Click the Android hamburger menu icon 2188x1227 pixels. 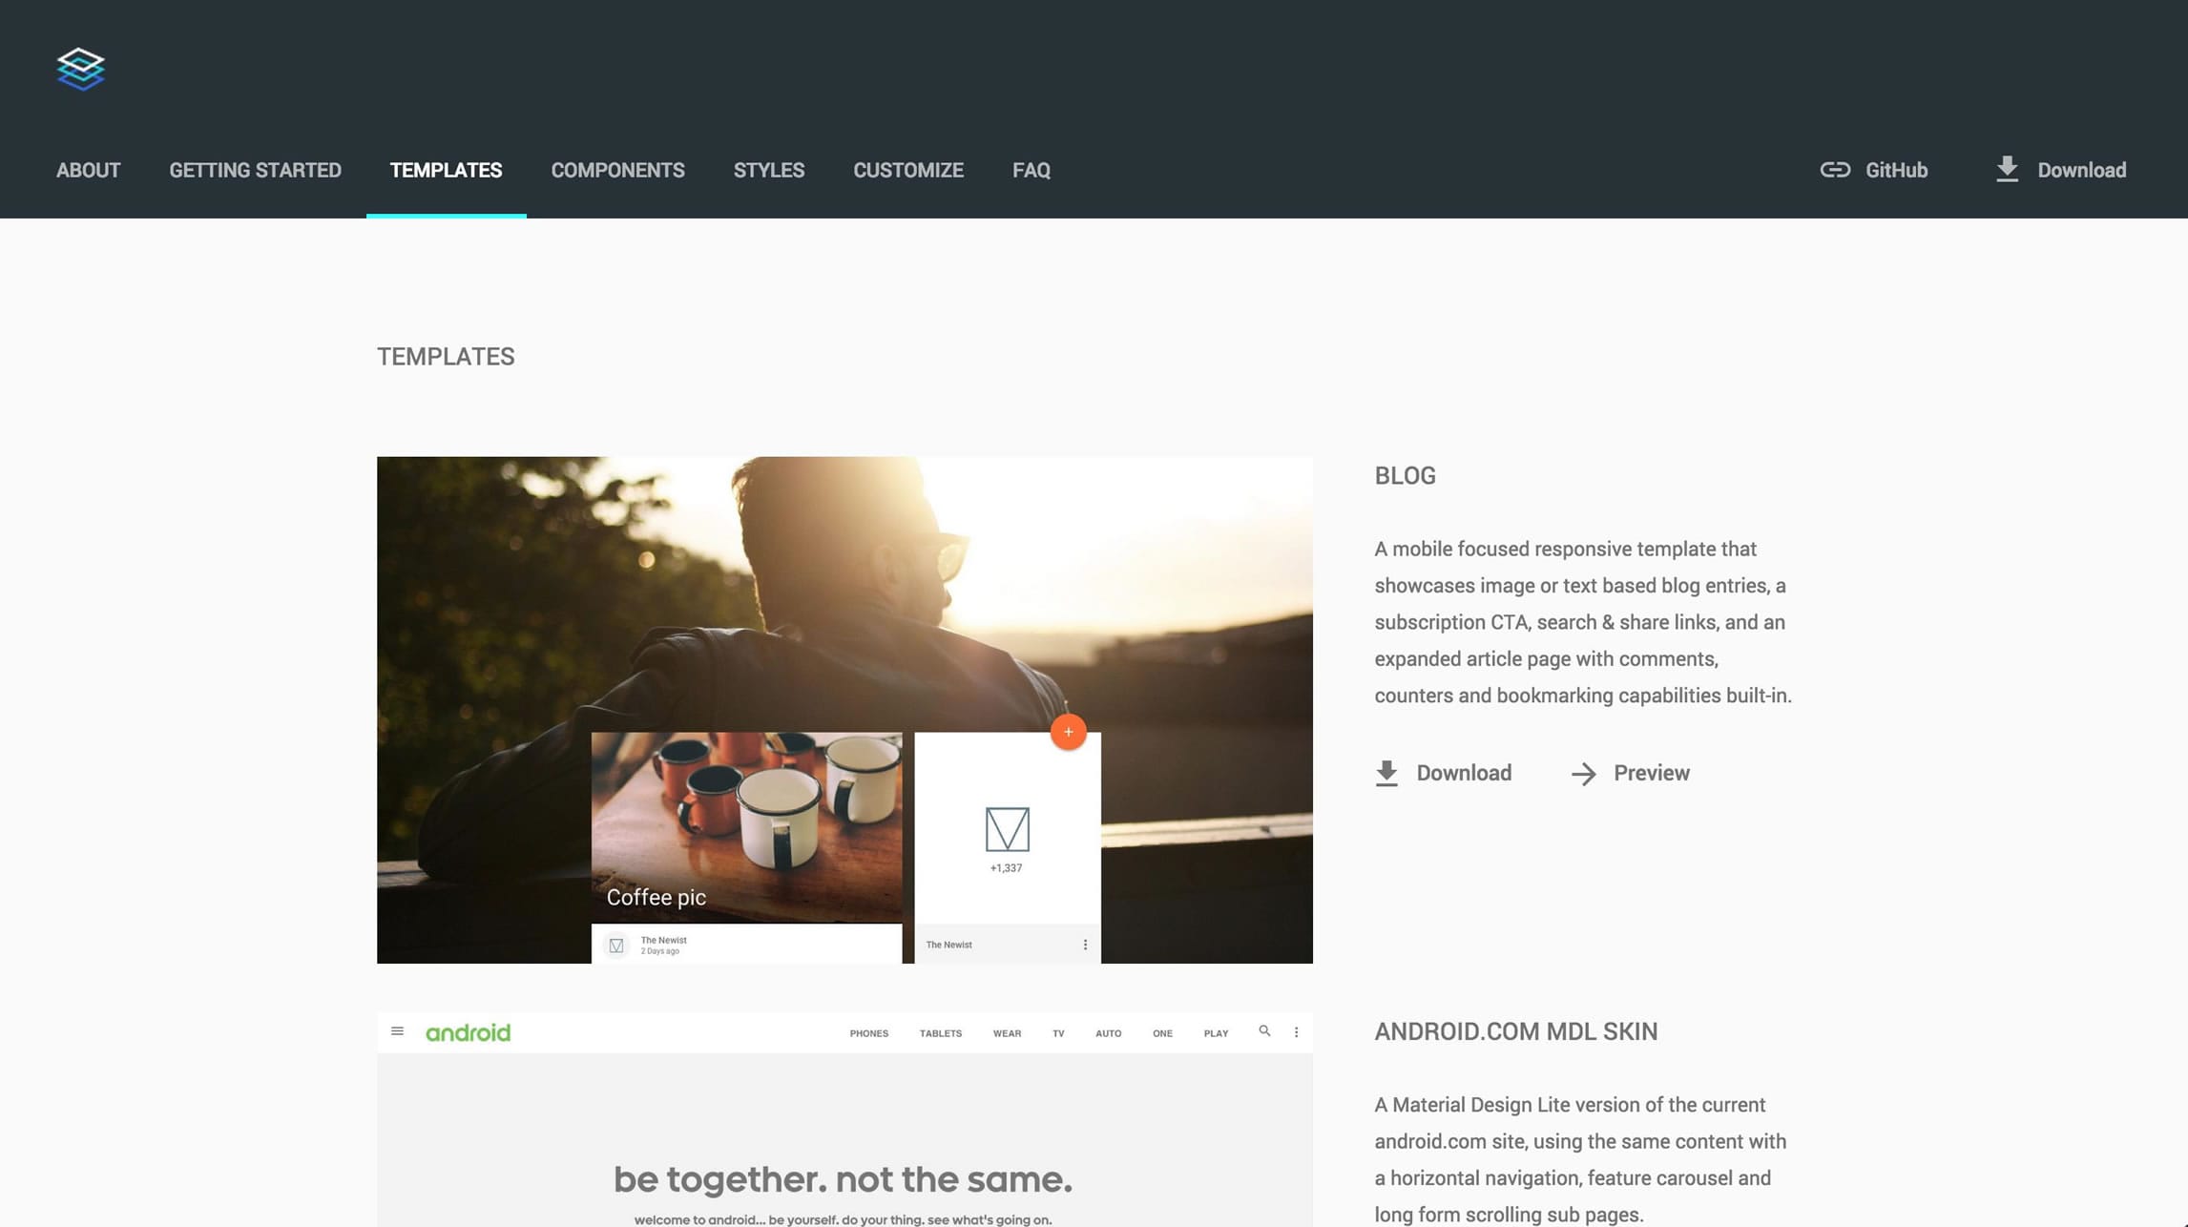click(398, 1031)
